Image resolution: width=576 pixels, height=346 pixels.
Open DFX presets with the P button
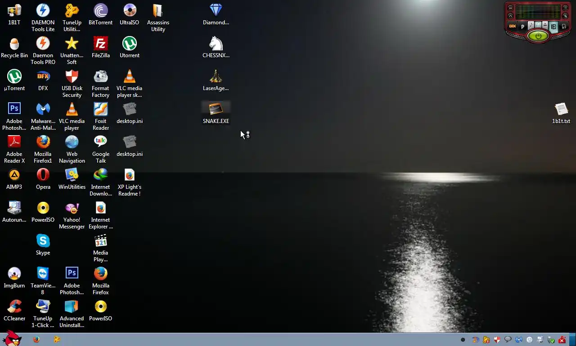click(x=522, y=27)
